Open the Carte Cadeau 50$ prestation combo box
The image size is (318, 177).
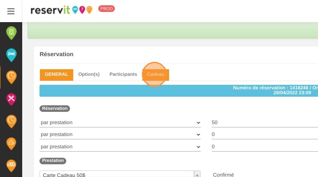120,175
